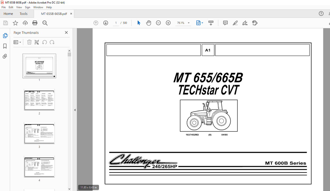Select the Hand tool for panning
The width and height of the screenshot is (330, 191).
click(148, 23)
